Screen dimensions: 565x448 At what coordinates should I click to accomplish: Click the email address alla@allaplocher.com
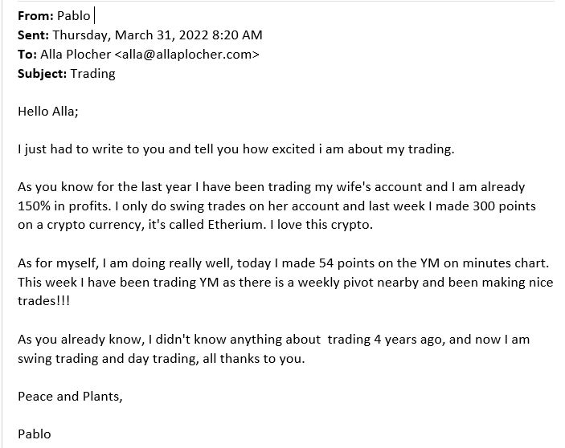tap(186, 55)
